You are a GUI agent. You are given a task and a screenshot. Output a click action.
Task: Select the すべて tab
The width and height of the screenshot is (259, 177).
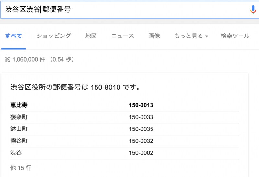point(14,36)
